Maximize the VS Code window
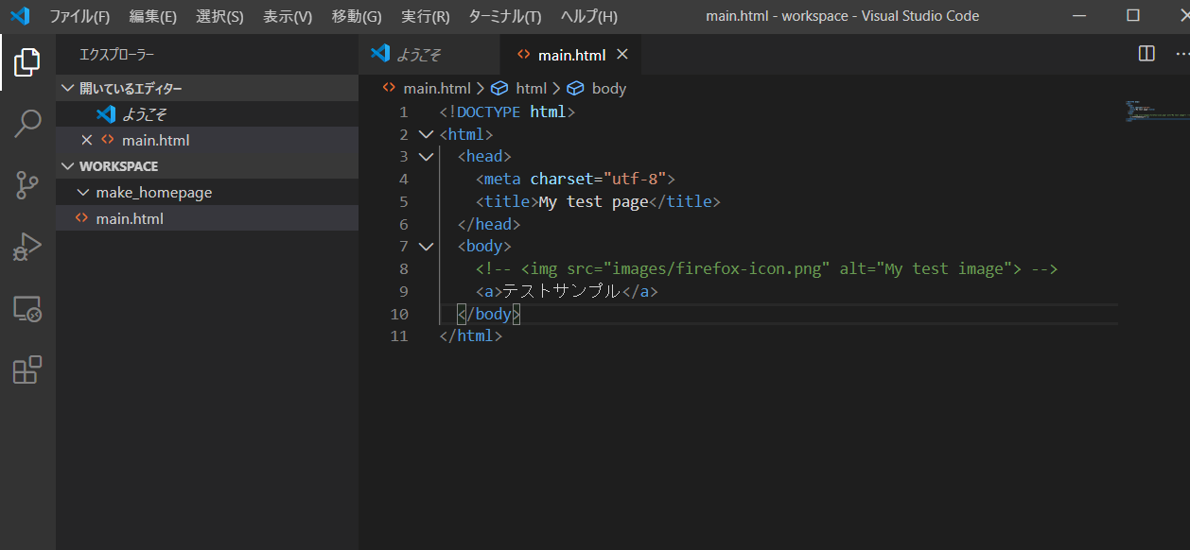 1132,16
